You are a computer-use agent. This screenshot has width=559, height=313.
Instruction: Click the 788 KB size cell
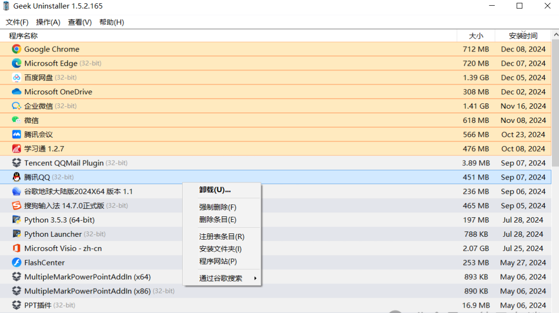tap(476, 234)
